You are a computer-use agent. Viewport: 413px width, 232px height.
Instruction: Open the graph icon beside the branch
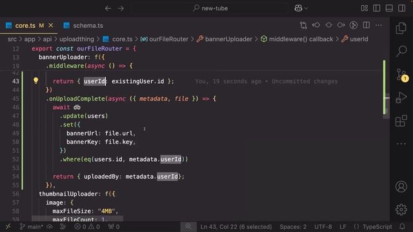pos(63,227)
